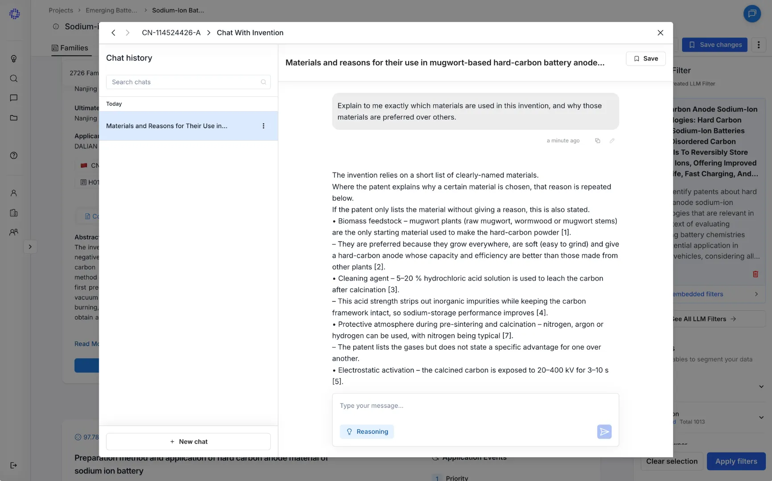Open options menu for Materials and Reasons chat
Screen dimensions: 772x481
coord(264,126)
